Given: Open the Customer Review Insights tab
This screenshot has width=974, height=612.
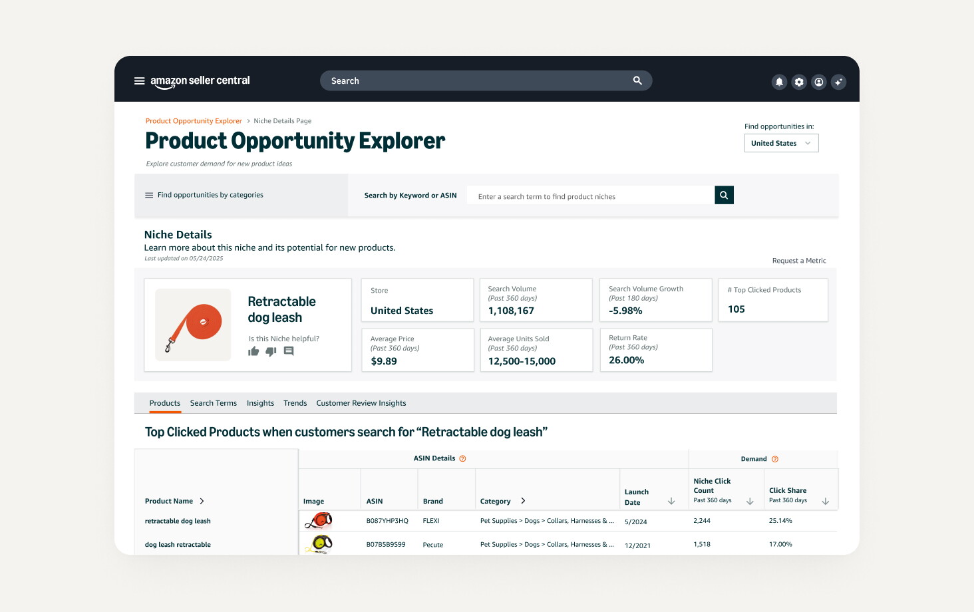Looking at the screenshot, I should (361, 403).
